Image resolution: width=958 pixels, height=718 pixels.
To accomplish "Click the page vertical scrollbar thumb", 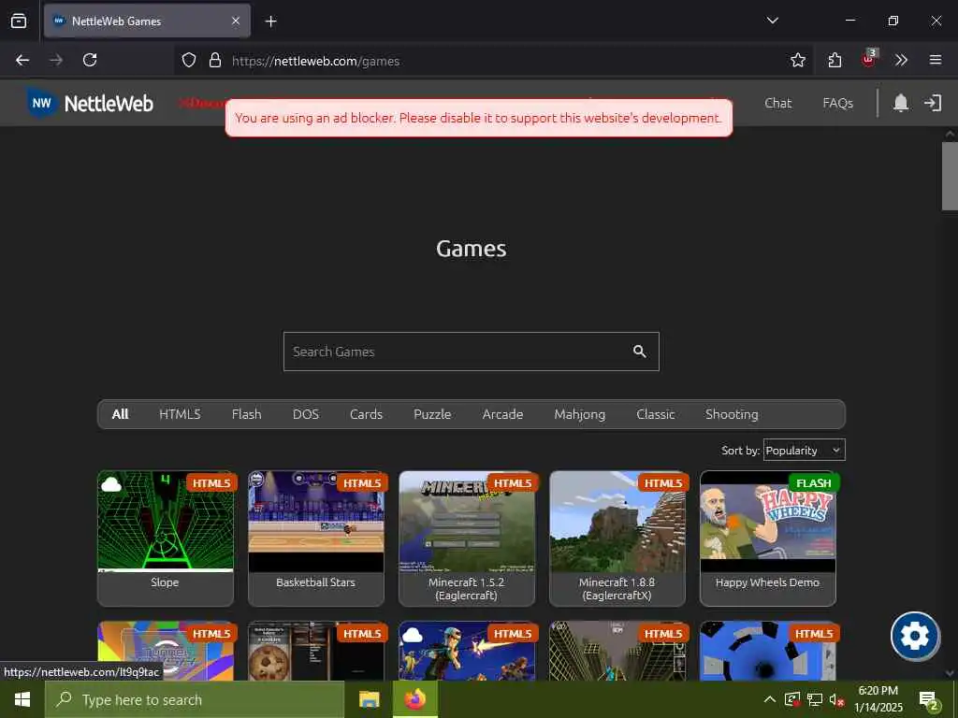I will pyautogui.click(x=950, y=176).
